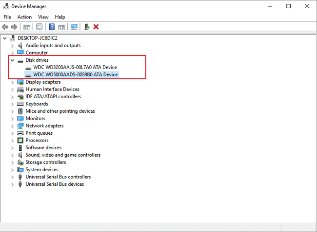Collapse the Disk drives category
Screen dimensions: 317x232
[x=13, y=60]
